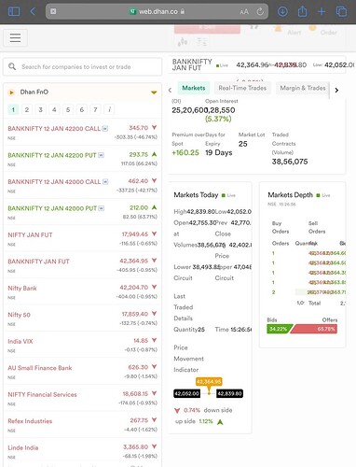356x467 pixels.
Task: Switch to Real-Time Trades tab
Action: 242,88
